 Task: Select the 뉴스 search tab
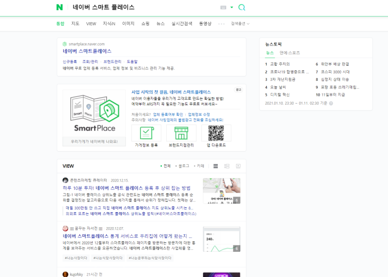[161, 23]
